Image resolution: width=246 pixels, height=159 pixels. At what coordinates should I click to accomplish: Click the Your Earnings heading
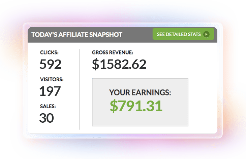click(140, 92)
